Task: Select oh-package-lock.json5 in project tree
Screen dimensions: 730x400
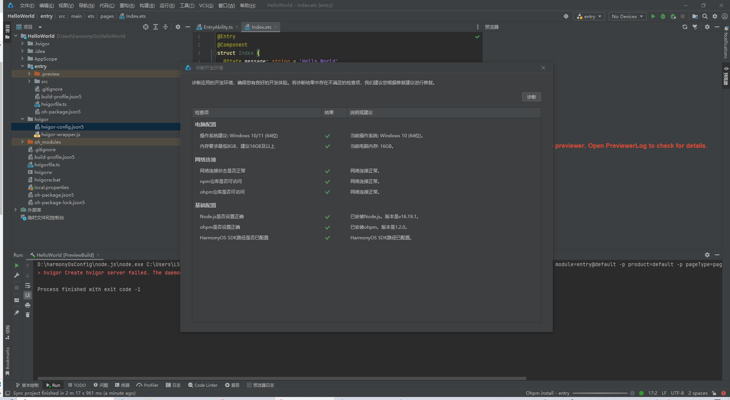Action: tap(59, 202)
